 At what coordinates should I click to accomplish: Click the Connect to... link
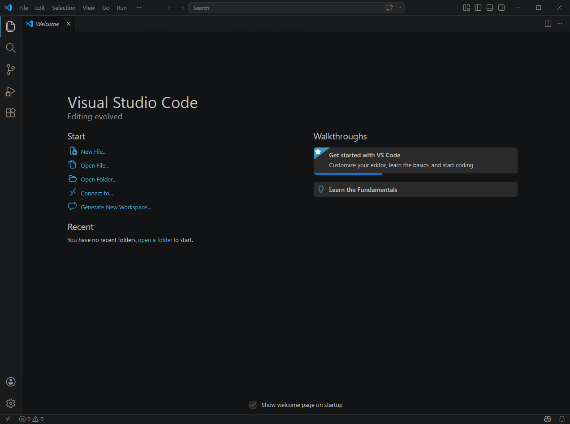pos(97,193)
